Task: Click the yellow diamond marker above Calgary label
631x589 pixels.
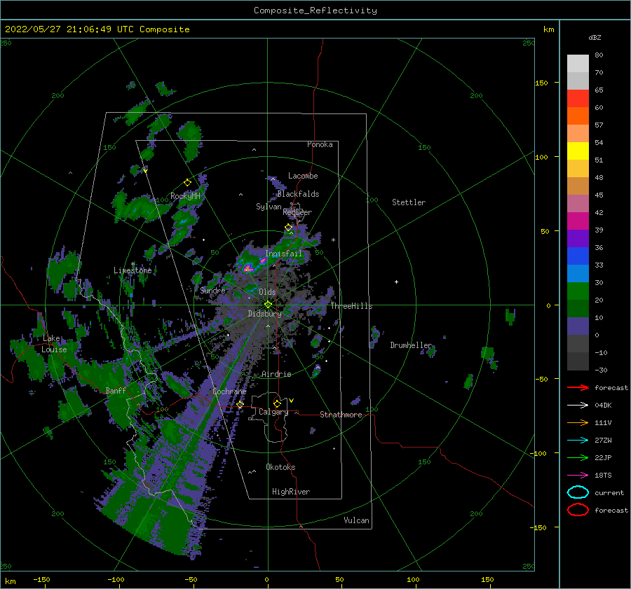Action: pyautogui.click(x=277, y=403)
